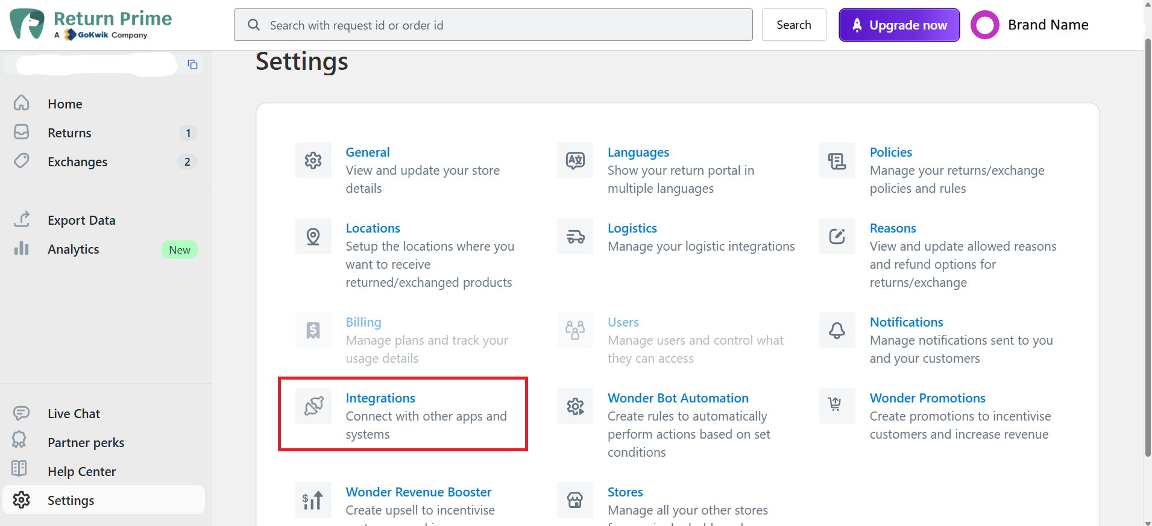Click the Analytics bar chart icon

pos(22,248)
